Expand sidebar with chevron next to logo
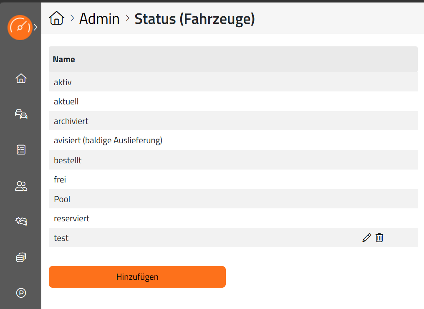The height and width of the screenshot is (309, 424). click(x=35, y=27)
